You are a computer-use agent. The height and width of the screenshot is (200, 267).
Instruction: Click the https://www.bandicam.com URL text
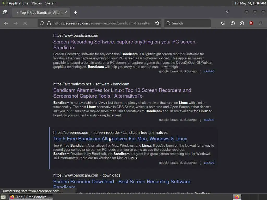pyautogui.click(x=76, y=35)
